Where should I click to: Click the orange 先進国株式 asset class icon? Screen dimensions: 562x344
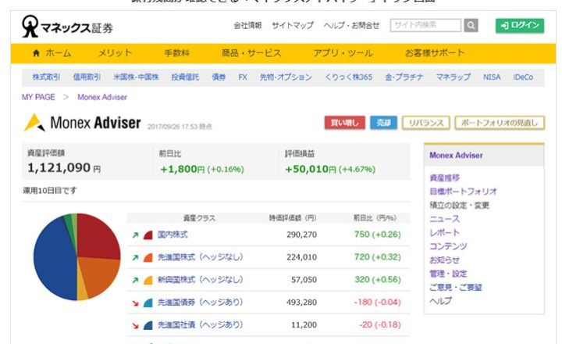[148, 257]
